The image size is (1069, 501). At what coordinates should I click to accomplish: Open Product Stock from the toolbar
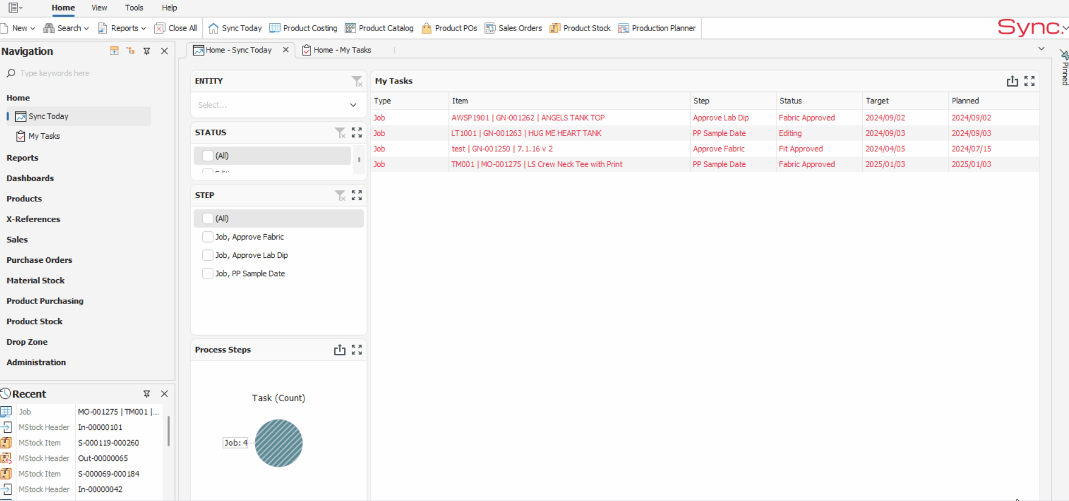(x=580, y=28)
